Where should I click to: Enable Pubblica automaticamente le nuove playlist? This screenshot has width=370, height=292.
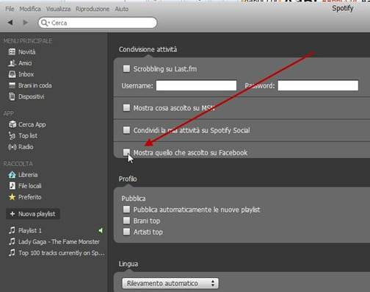tap(126, 210)
